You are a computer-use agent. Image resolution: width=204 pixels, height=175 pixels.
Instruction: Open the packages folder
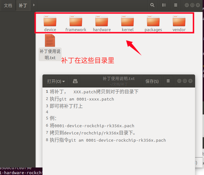tap(153, 23)
